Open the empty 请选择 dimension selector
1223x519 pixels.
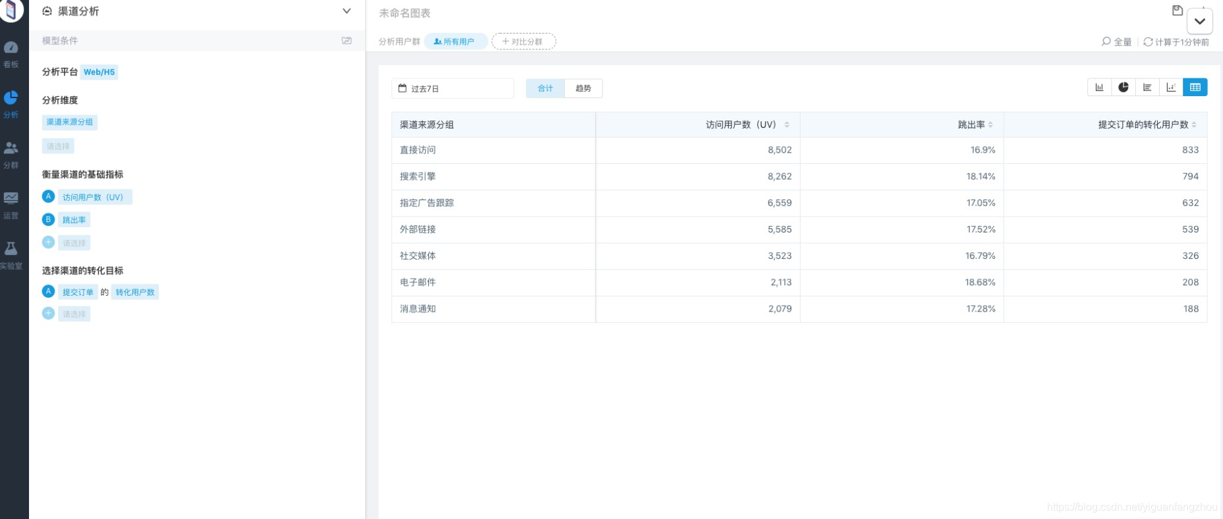(x=58, y=146)
